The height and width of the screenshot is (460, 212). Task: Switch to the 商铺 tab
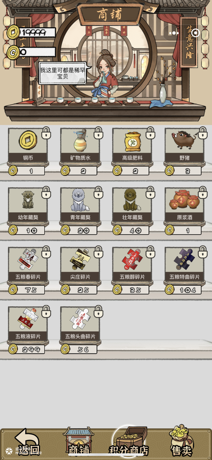(79, 443)
